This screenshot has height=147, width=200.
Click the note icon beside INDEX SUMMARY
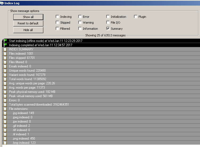[5, 49]
